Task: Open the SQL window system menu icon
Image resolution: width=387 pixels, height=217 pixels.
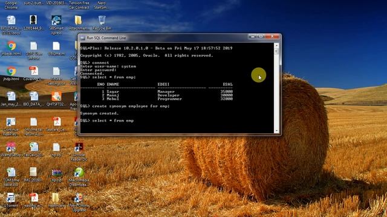Action: coord(83,38)
